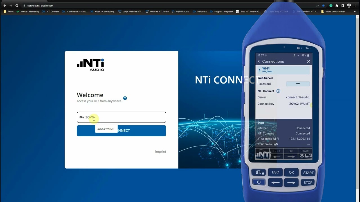Focus the connect key input field
Screen dimensions: 360x202
point(121,117)
